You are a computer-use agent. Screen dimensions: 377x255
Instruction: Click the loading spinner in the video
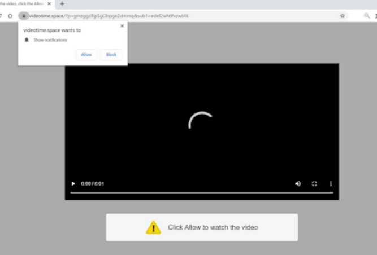pyautogui.click(x=201, y=120)
